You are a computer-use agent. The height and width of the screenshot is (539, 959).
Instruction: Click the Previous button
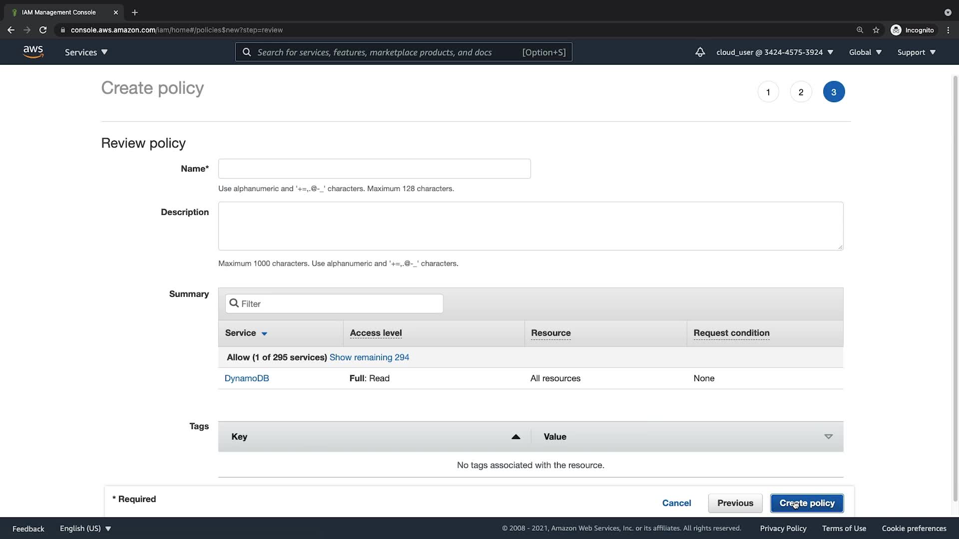click(735, 503)
